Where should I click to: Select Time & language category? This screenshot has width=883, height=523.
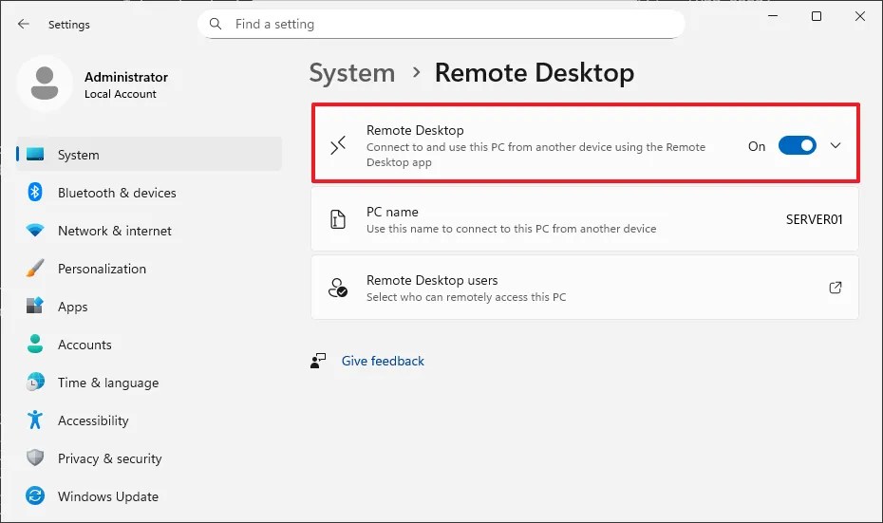point(149,383)
